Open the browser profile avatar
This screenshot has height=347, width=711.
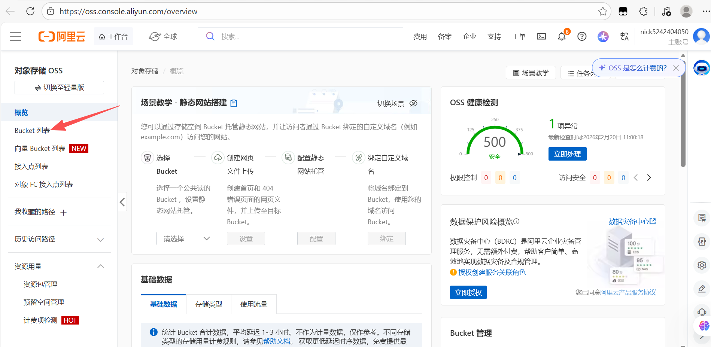[686, 11]
